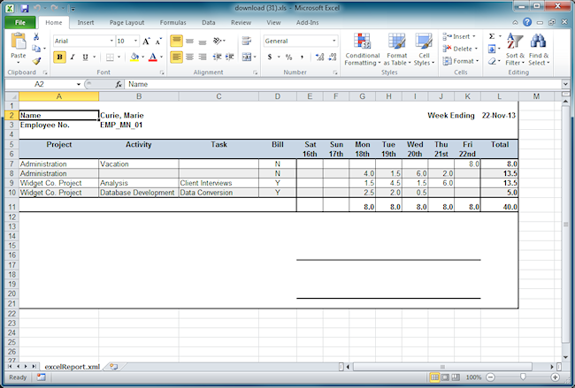Viewport: 575px width, 388px height.
Task: Apply the red Font Color
Action: click(x=153, y=57)
